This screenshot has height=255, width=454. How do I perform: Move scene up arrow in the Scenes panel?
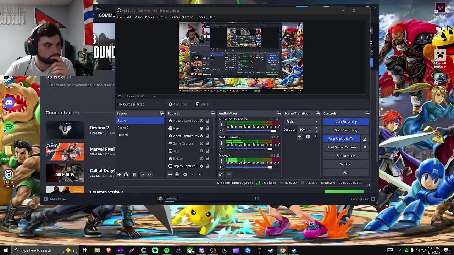143,175
